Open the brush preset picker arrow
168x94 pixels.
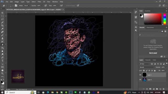(13, 5)
